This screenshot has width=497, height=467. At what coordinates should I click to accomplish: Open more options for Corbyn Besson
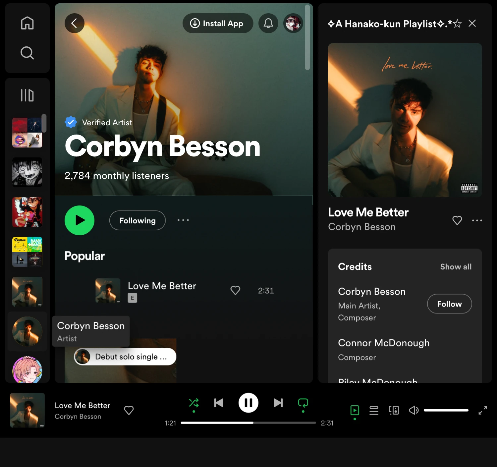coord(183,220)
